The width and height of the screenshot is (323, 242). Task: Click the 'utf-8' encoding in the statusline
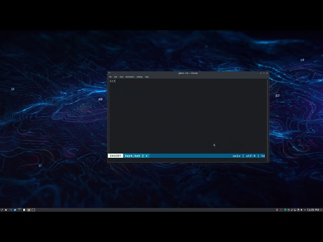[250, 156]
